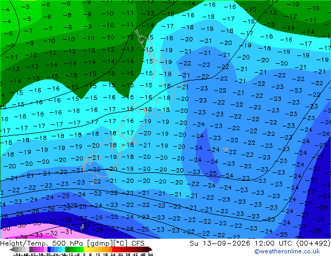Click the right dark arrow of color scale

(150, 250)
